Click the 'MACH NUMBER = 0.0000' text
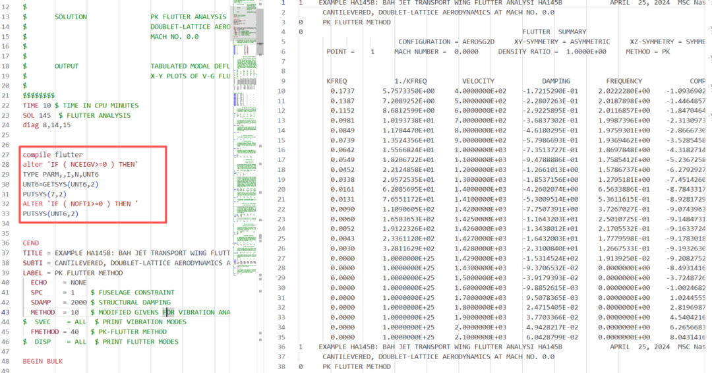712x373 pixels. click(x=436, y=51)
